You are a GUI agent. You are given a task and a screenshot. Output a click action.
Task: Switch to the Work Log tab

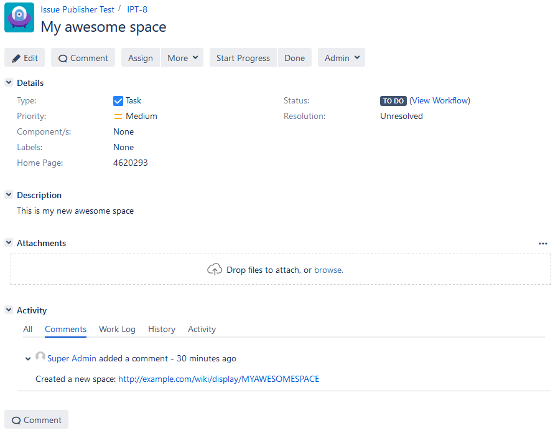[x=117, y=329]
